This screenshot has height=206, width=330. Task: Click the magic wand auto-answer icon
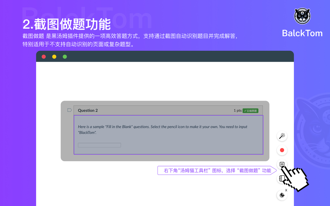[x=282, y=136]
